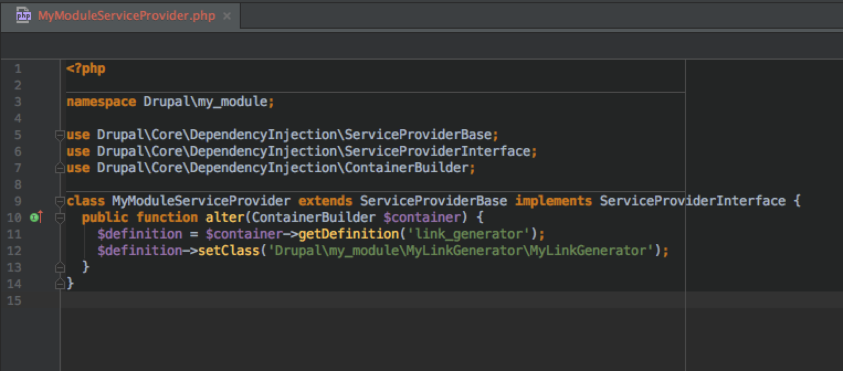The image size is (843, 371).
Task: Click the use keyword on line 6
Action: click(78, 151)
